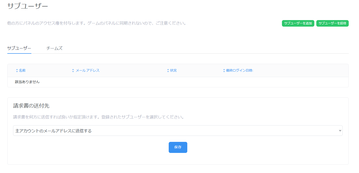Image resolution: width=359 pixels, height=173 pixels.
Task: Open the invoice recipient dropdown
Action: (178, 131)
